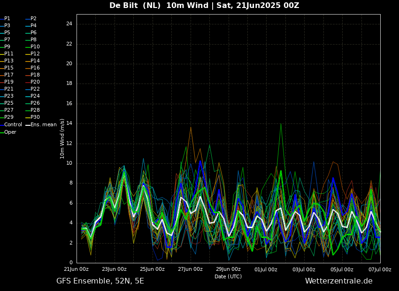Select the 27Jun 00z date tick
The height and width of the screenshot is (291, 399).
click(x=190, y=269)
